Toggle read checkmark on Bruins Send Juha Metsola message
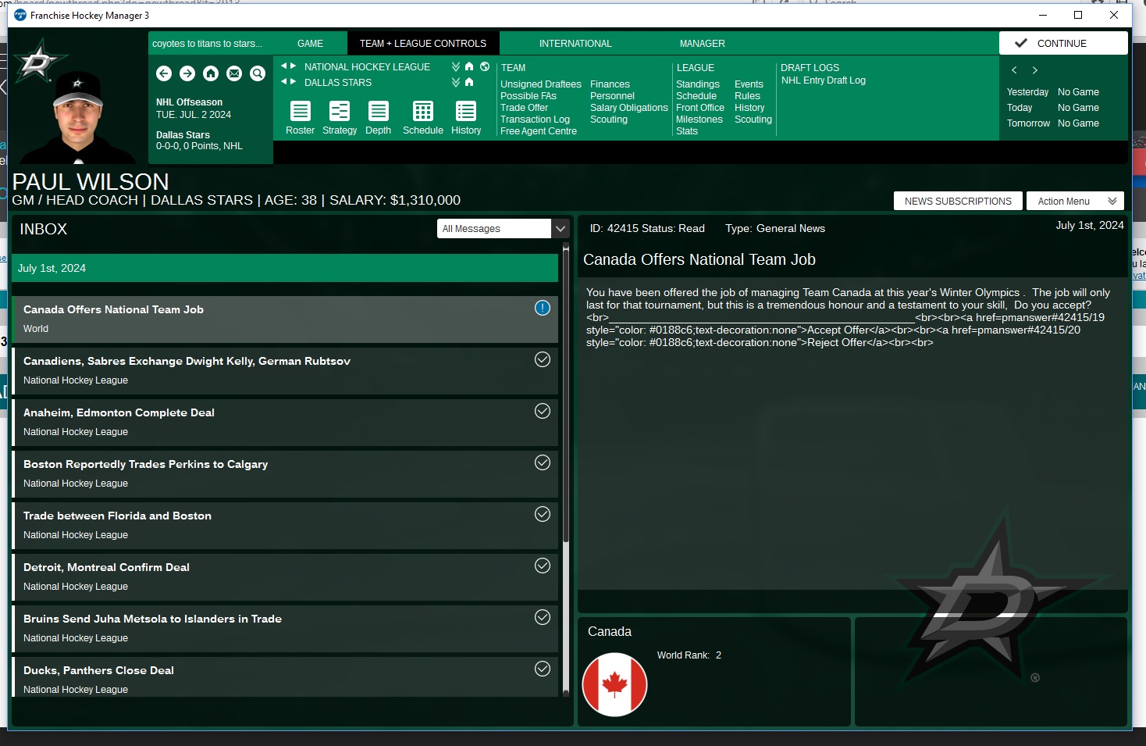 [543, 617]
